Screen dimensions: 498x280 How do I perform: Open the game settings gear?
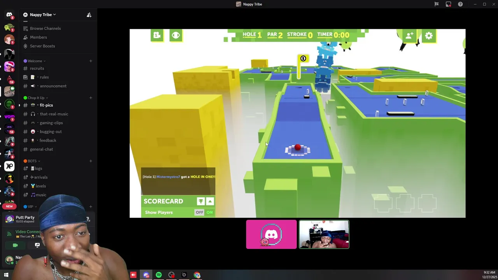click(429, 36)
